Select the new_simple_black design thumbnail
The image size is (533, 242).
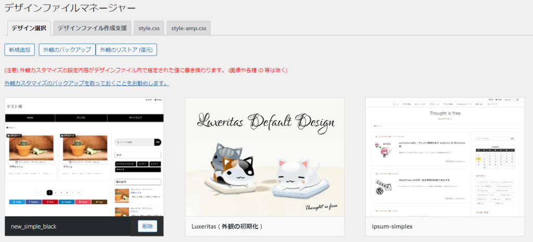click(84, 156)
